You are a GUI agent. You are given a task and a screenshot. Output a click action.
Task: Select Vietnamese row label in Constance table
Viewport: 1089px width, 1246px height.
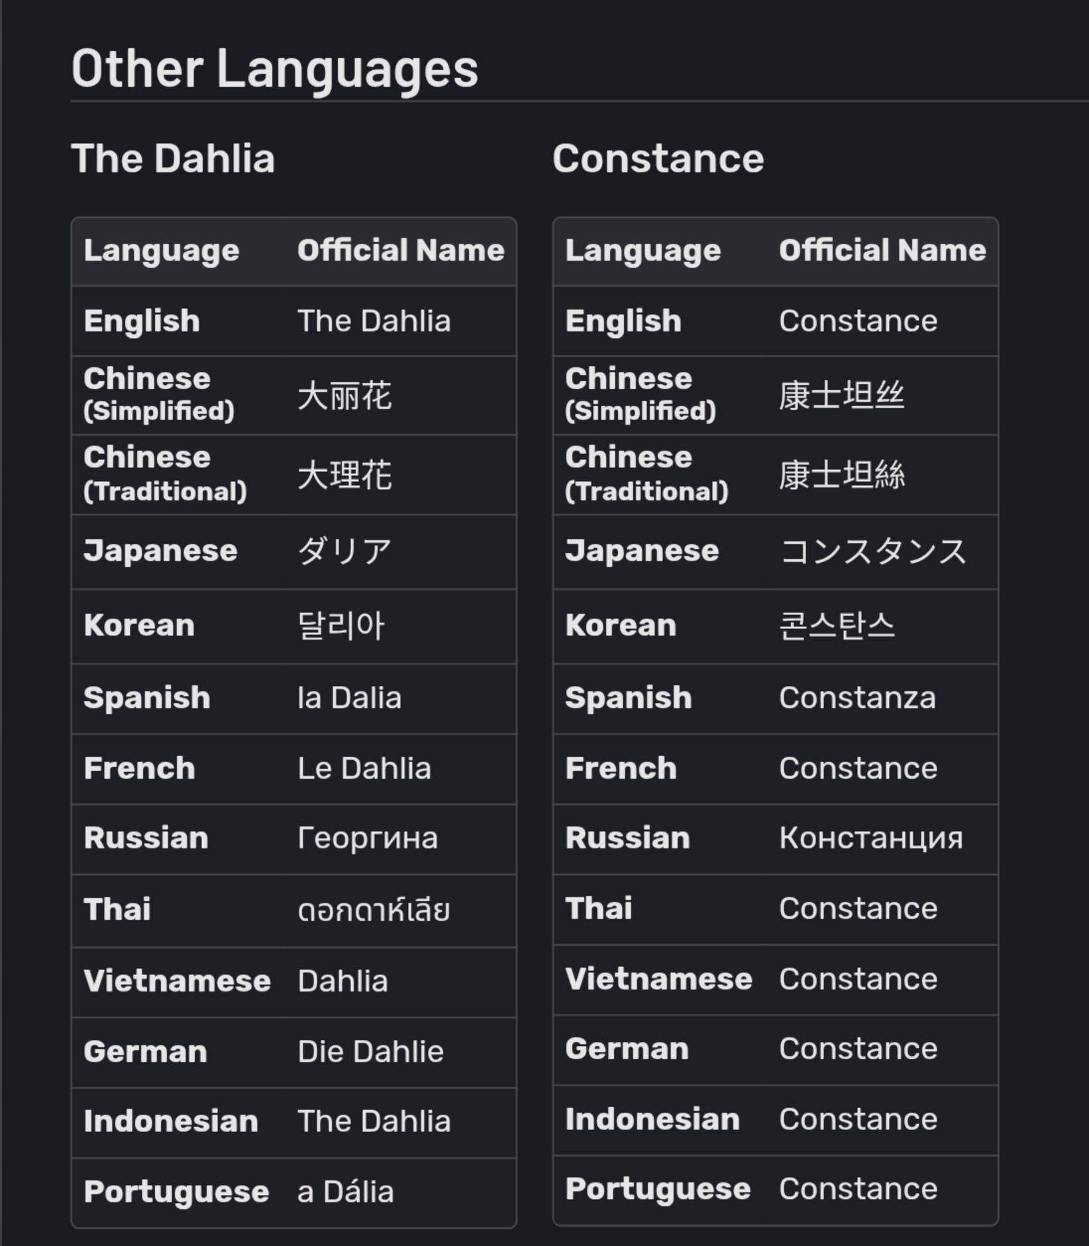click(659, 980)
